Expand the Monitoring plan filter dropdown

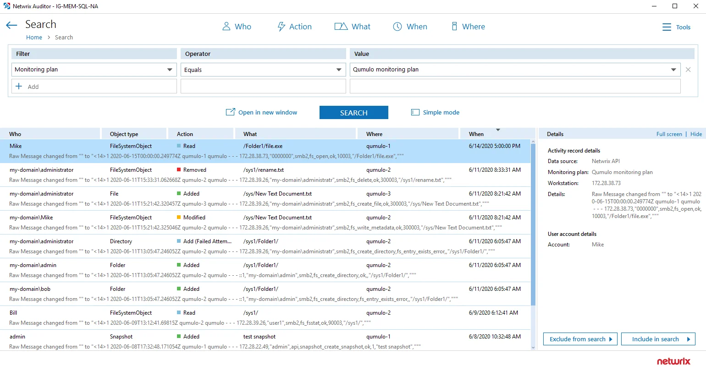(170, 70)
